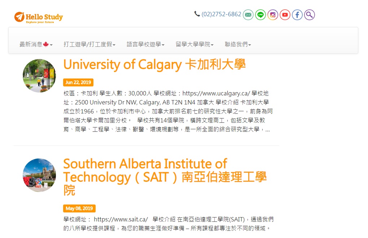368x238 pixels.
Task: Open the YouTube channel icon
Action: click(285, 15)
